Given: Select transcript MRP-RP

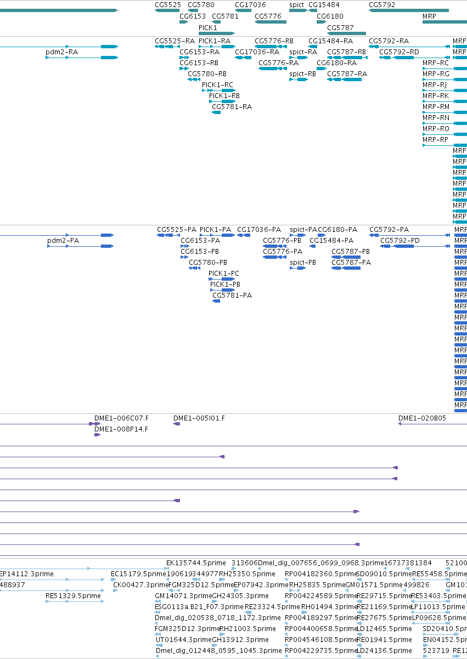Looking at the screenshot, I should tap(436, 140).
